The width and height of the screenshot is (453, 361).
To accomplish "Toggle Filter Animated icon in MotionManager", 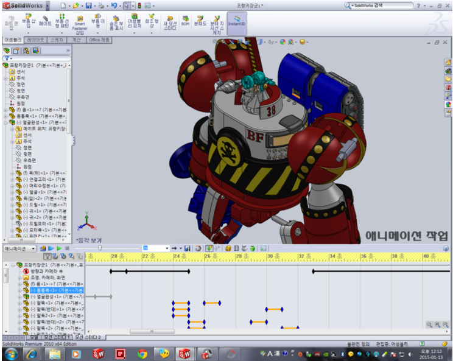I will (55, 256).
